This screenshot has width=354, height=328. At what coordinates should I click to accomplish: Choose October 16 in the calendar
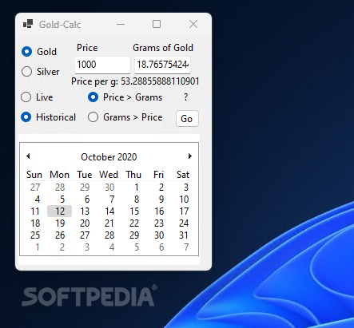click(159, 211)
